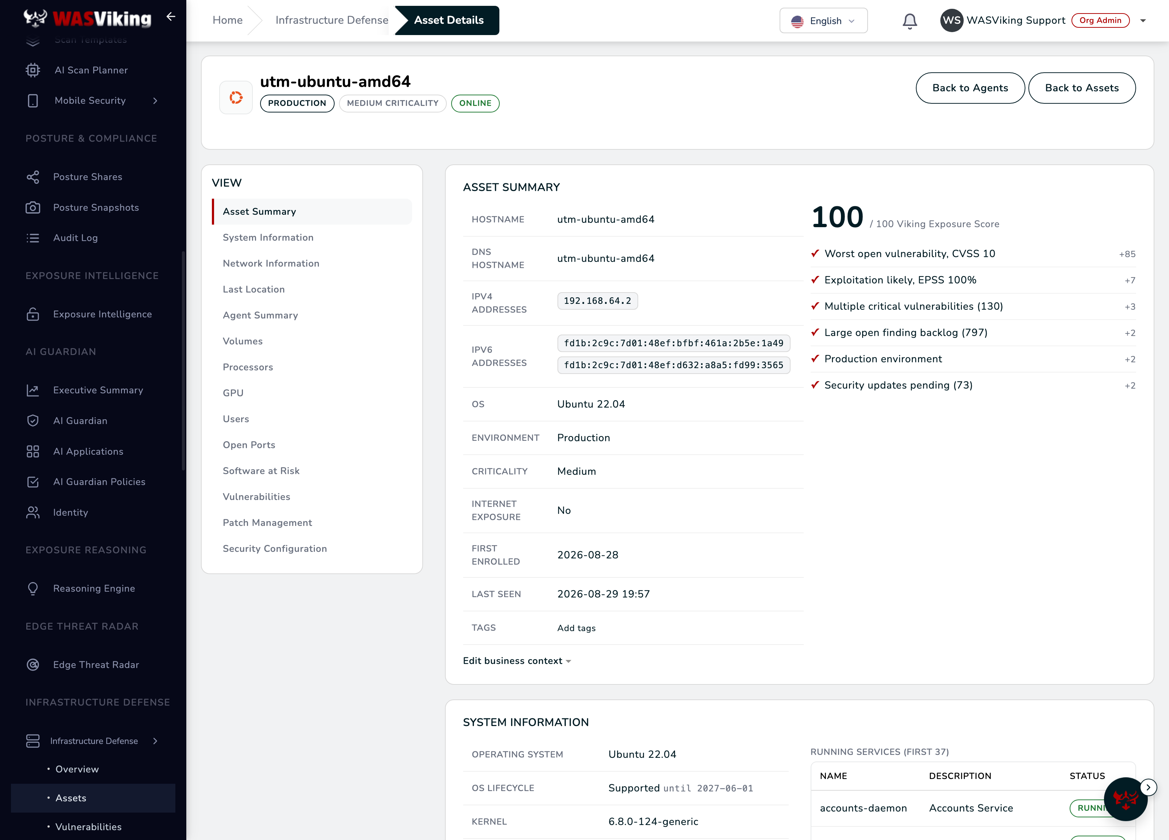Open Executive Summary chart icon
The image size is (1169, 840).
[x=33, y=390]
